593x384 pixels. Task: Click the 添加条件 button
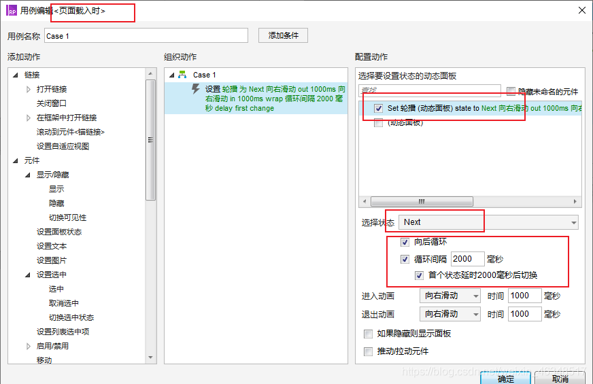tap(284, 35)
